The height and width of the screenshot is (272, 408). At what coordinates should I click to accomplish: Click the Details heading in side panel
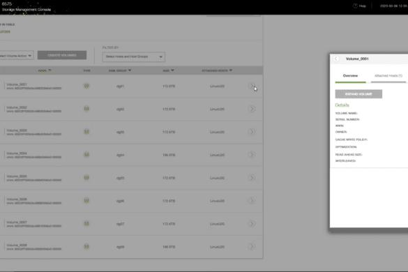click(x=342, y=105)
